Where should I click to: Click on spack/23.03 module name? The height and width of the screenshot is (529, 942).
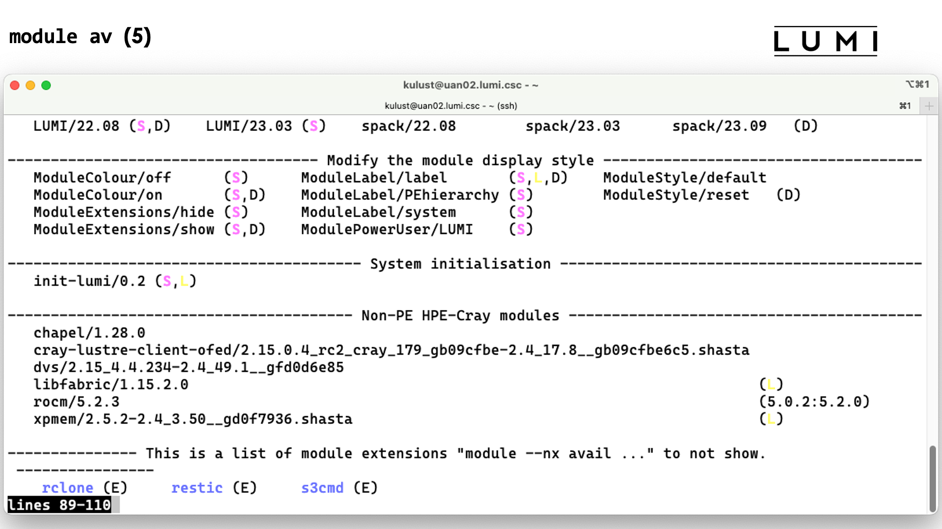pos(573,126)
